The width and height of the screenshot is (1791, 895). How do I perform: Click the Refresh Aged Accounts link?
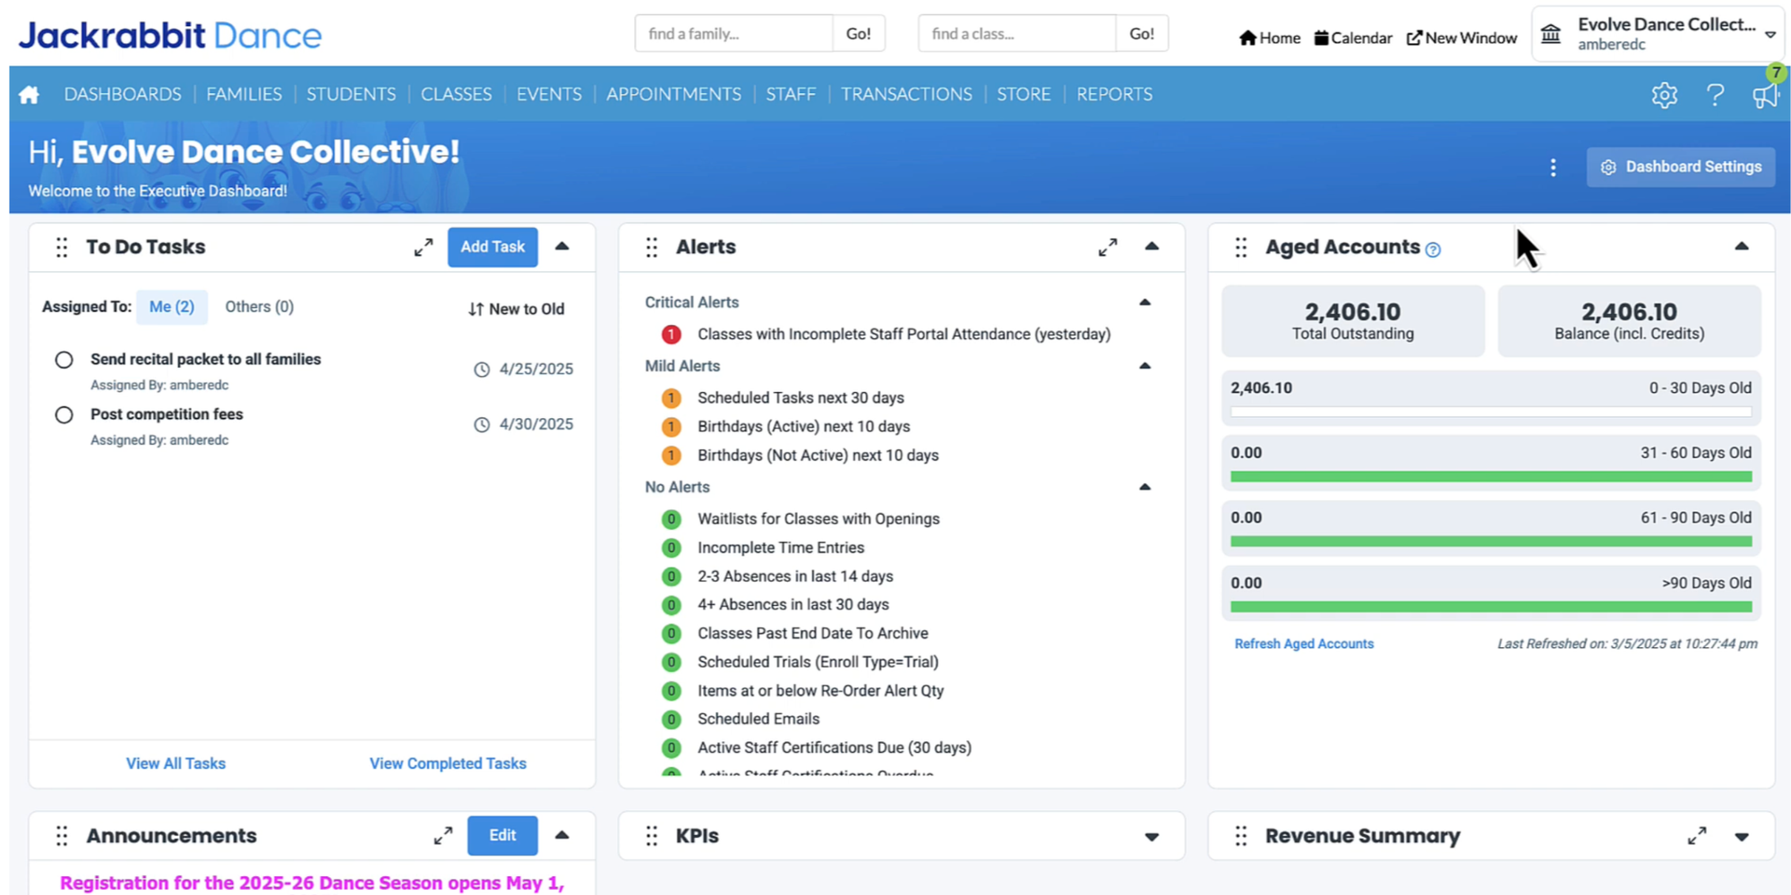coord(1304,644)
